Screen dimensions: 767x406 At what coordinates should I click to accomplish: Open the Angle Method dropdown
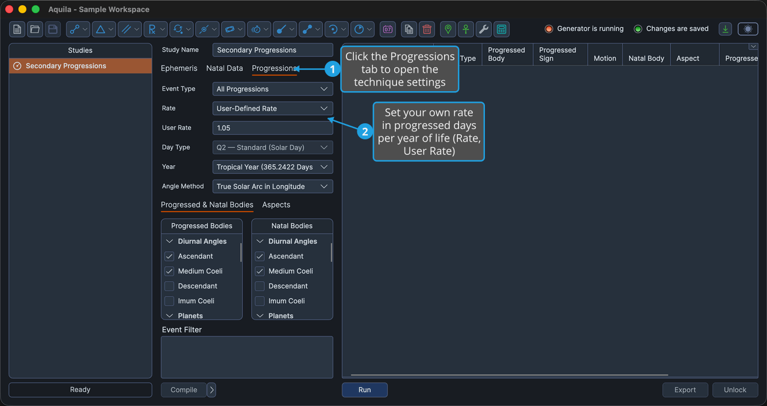click(x=273, y=186)
